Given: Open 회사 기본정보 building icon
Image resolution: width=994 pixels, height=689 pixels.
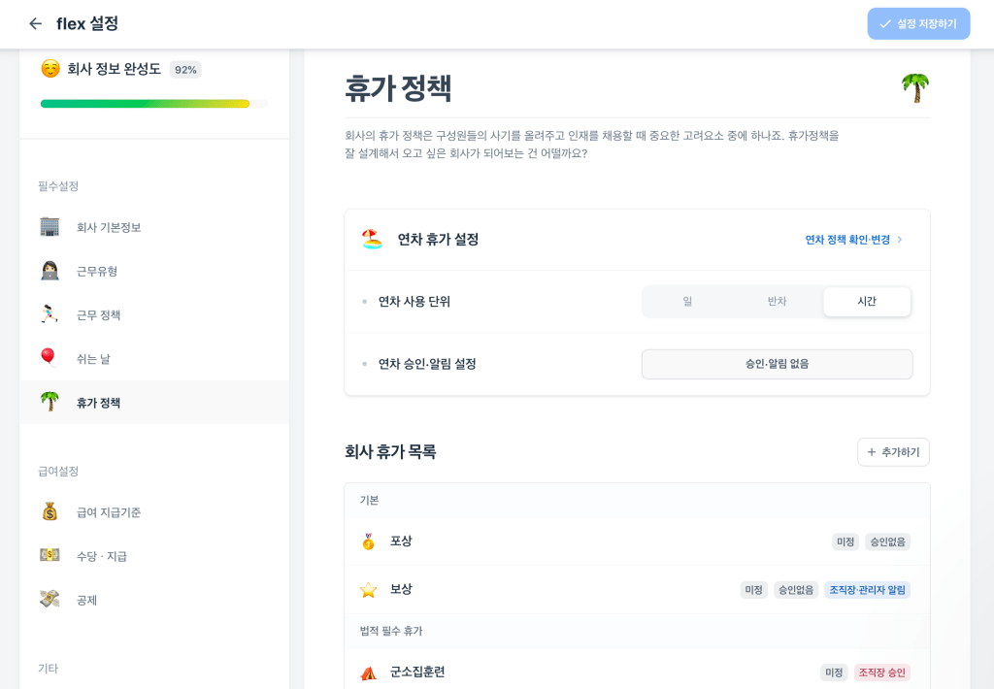Looking at the screenshot, I should [x=50, y=227].
